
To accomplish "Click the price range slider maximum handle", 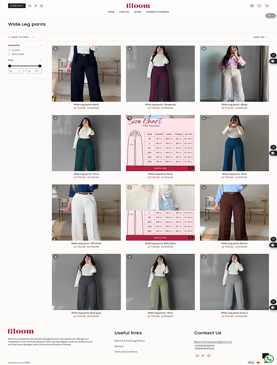I will click(40, 66).
